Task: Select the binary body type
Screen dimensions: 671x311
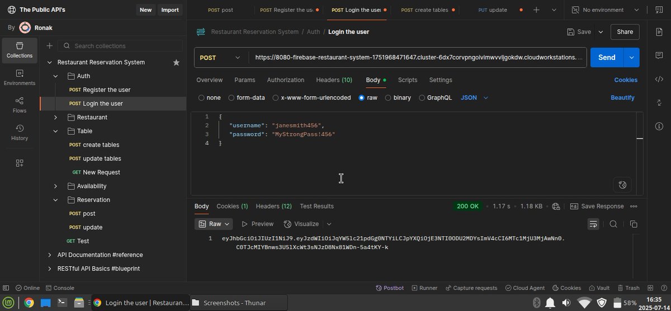Action: [398, 97]
